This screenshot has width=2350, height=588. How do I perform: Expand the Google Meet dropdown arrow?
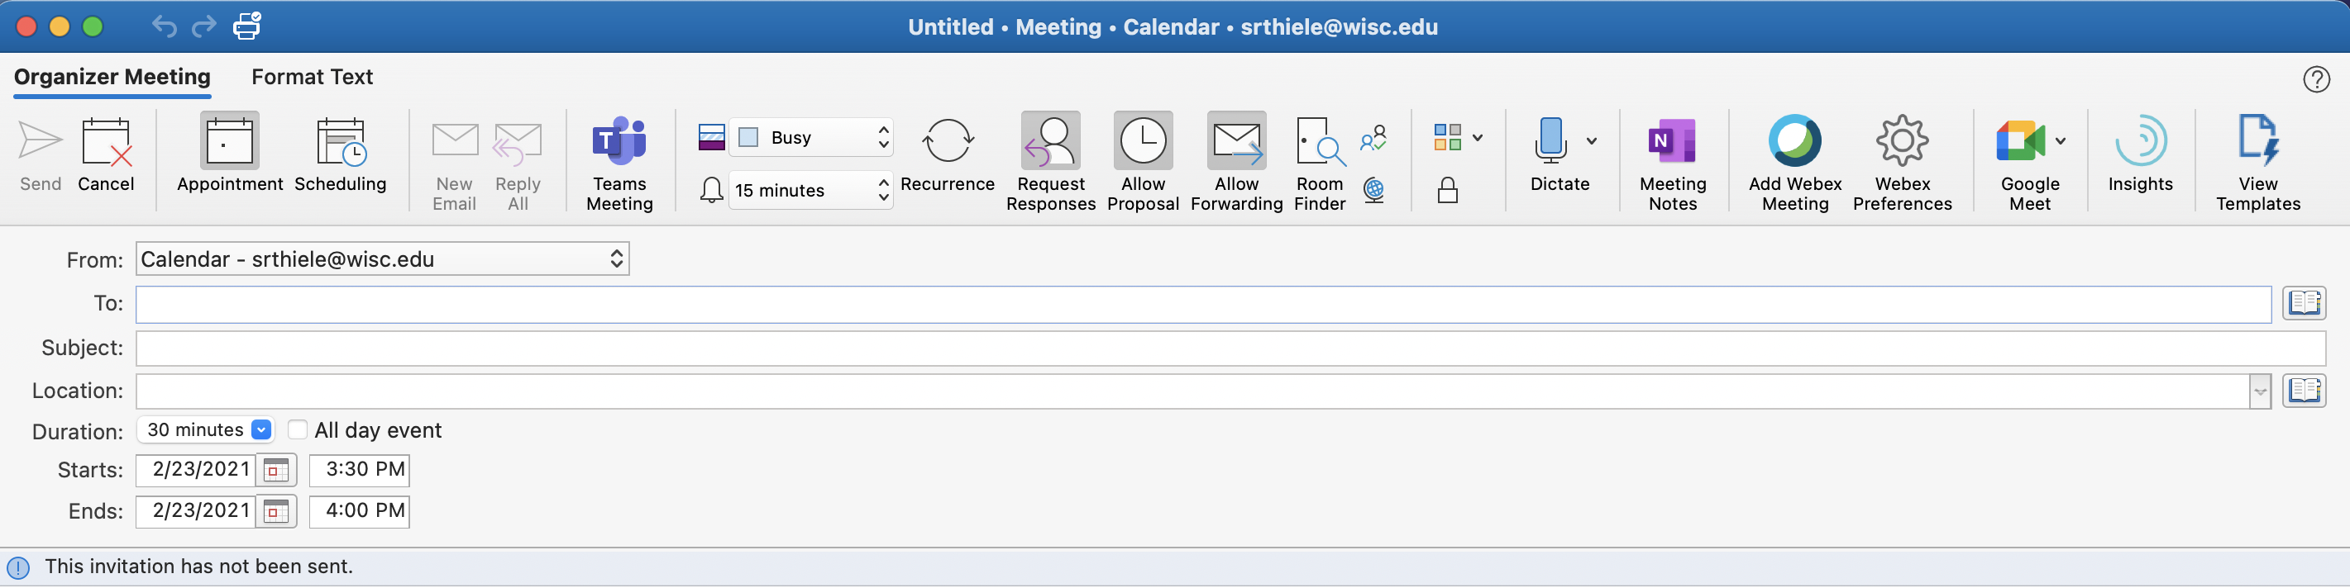2060,140
